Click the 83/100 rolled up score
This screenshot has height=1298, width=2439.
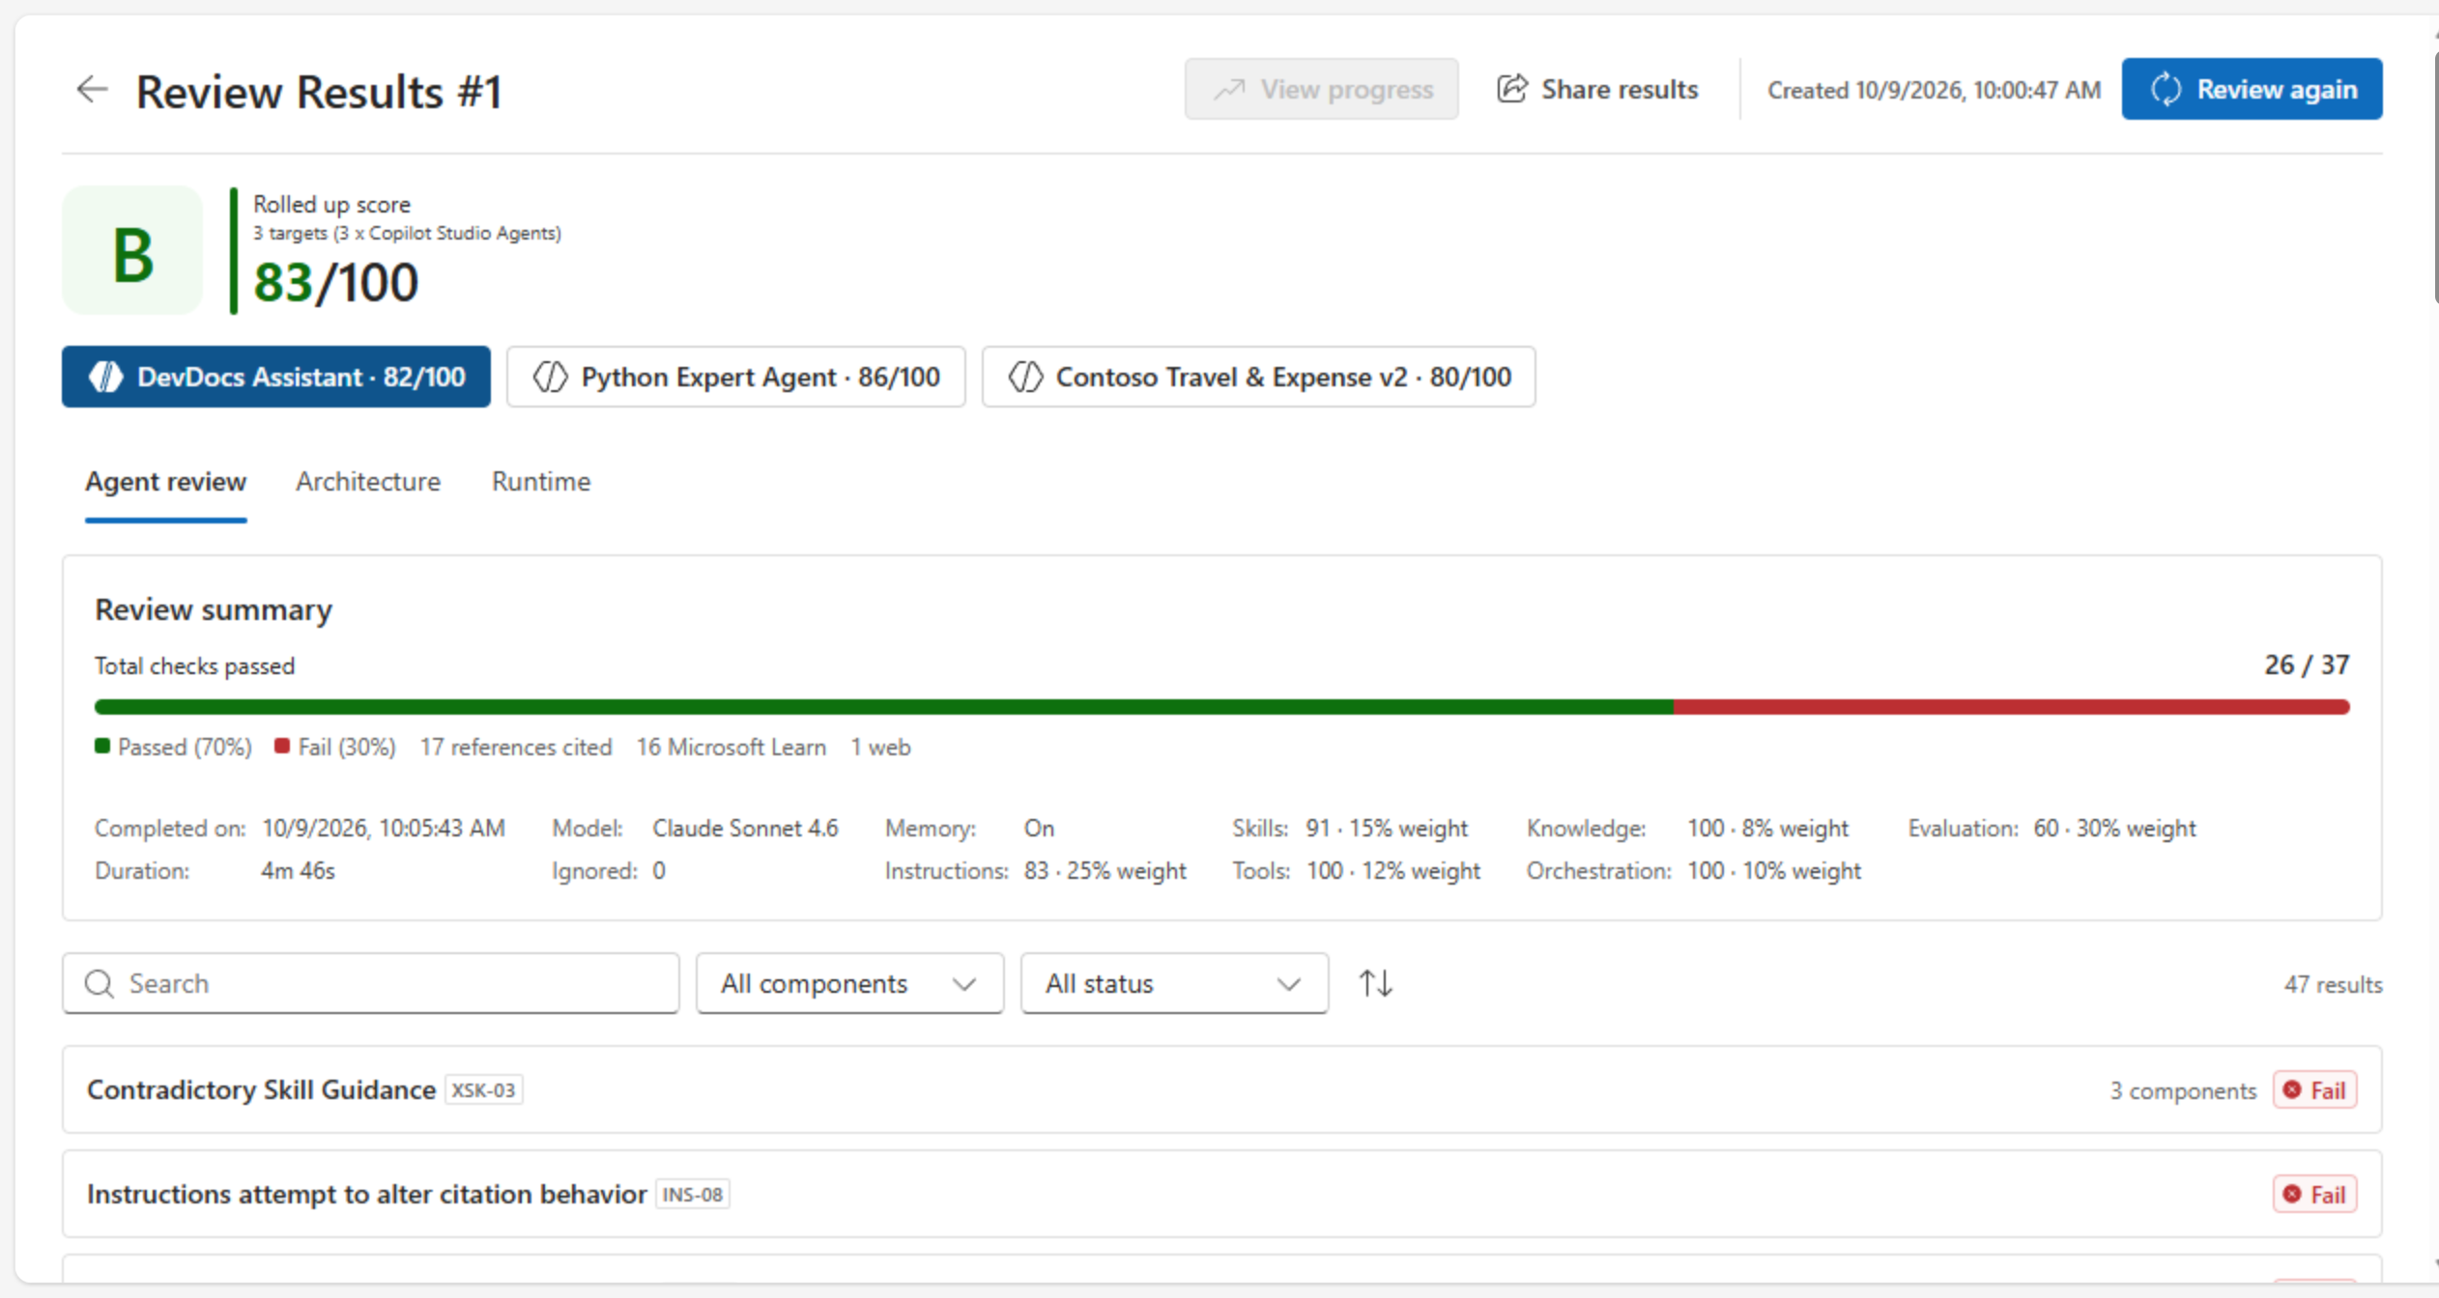pos(335,282)
